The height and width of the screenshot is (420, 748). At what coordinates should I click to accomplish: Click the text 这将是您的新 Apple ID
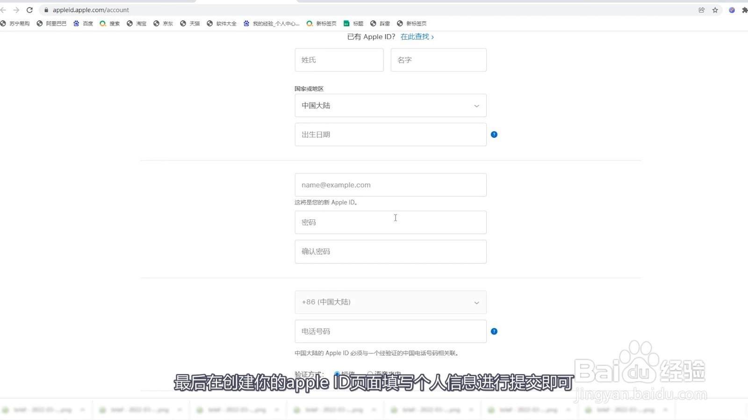pos(326,203)
